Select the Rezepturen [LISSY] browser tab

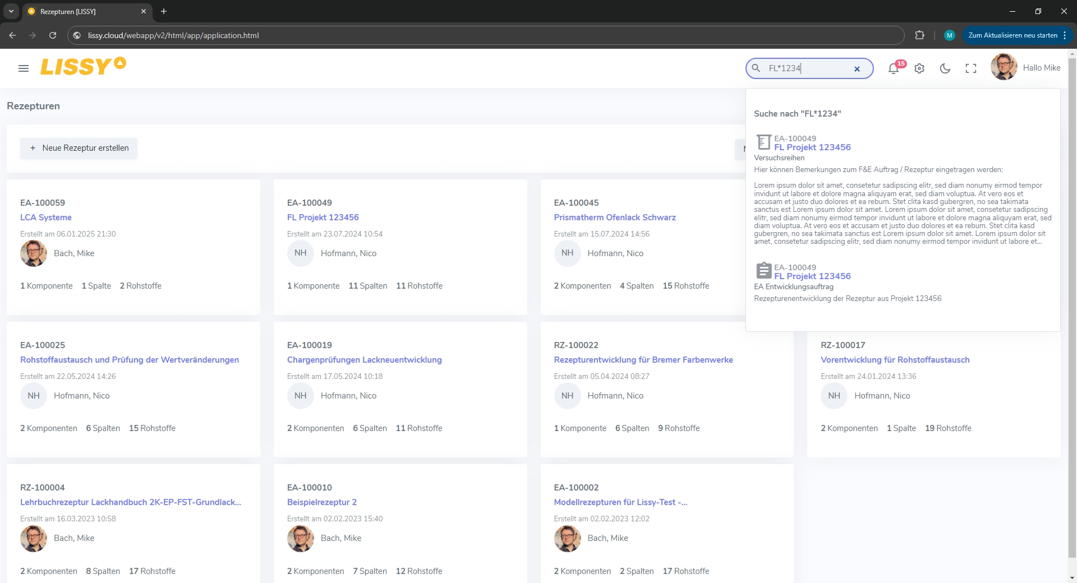tap(87, 11)
